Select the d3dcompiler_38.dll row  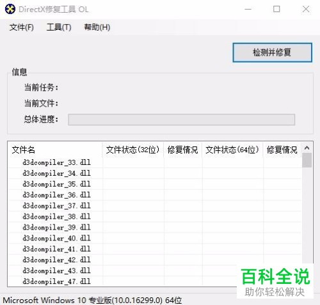155,217
